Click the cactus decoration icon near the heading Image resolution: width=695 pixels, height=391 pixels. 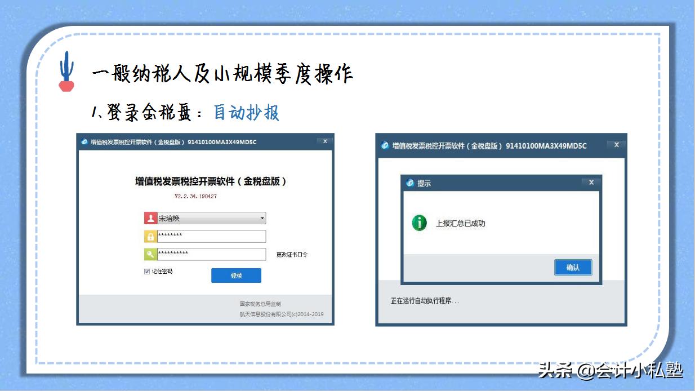[66, 71]
